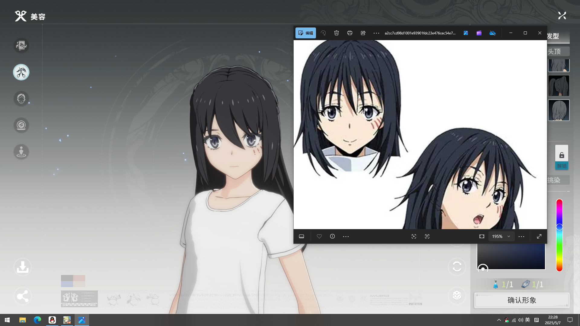Show the filmstrip in Photos
The height and width of the screenshot is (326, 580).
coord(301,236)
